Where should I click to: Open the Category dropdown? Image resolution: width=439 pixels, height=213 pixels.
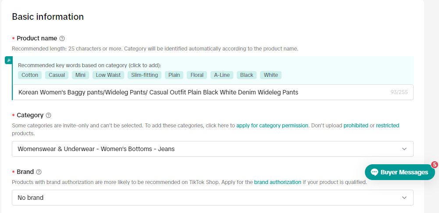pyautogui.click(x=212, y=149)
